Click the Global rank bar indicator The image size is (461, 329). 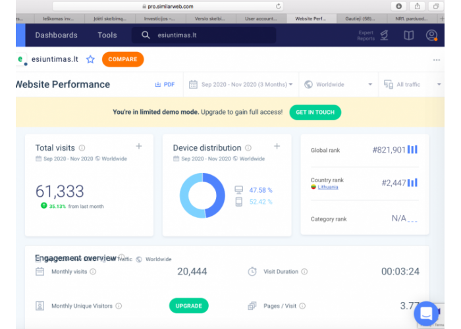[412, 150]
